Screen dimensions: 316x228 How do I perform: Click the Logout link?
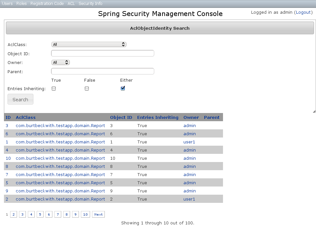(303, 12)
